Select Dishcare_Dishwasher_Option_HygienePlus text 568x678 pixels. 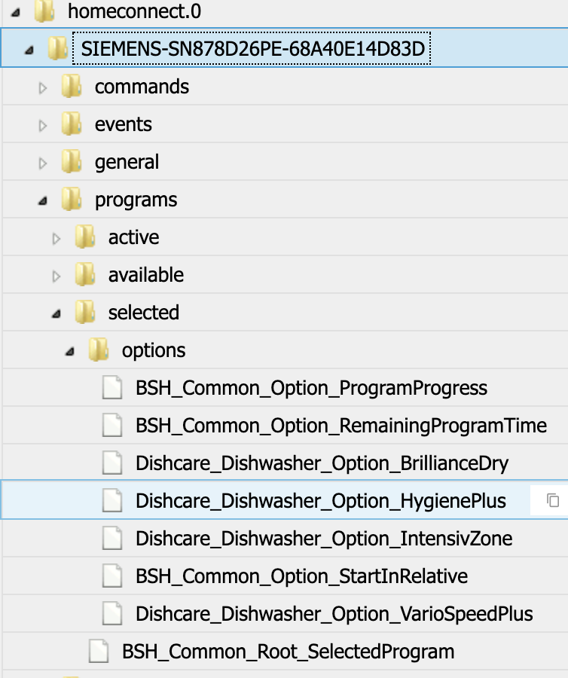point(321,502)
